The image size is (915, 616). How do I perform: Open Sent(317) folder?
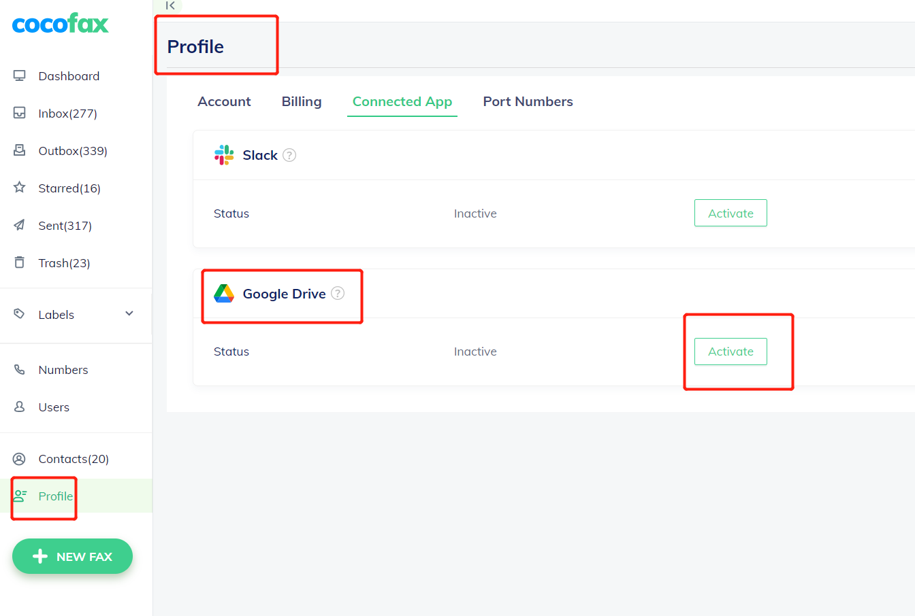[65, 226]
